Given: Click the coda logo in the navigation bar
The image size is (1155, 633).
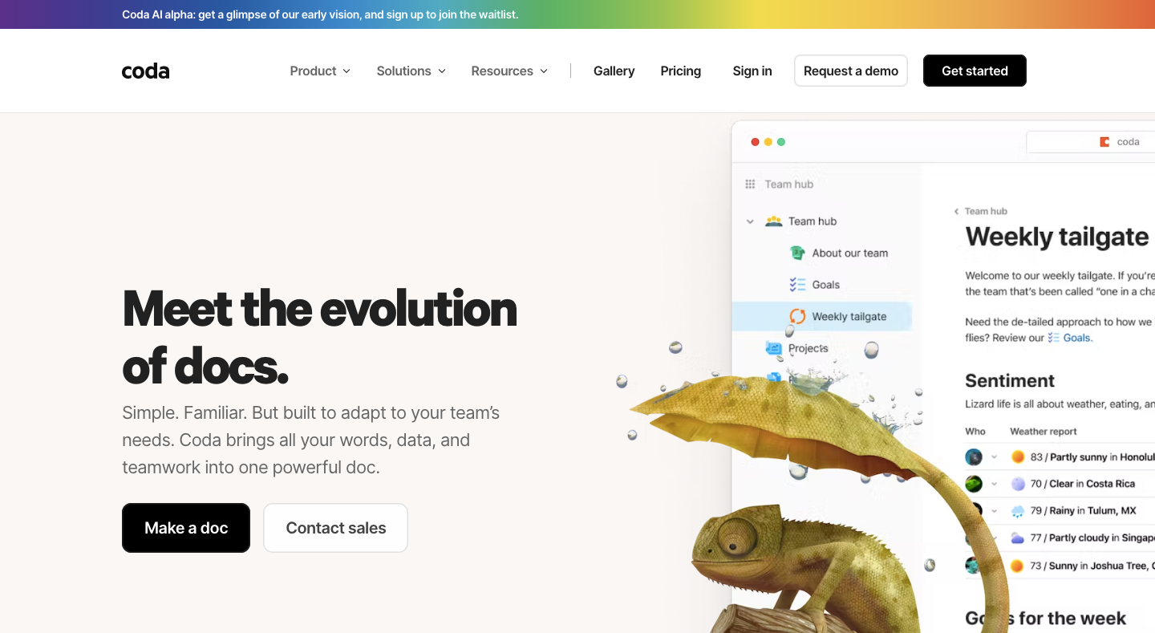Looking at the screenshot, I should point(145,71).
